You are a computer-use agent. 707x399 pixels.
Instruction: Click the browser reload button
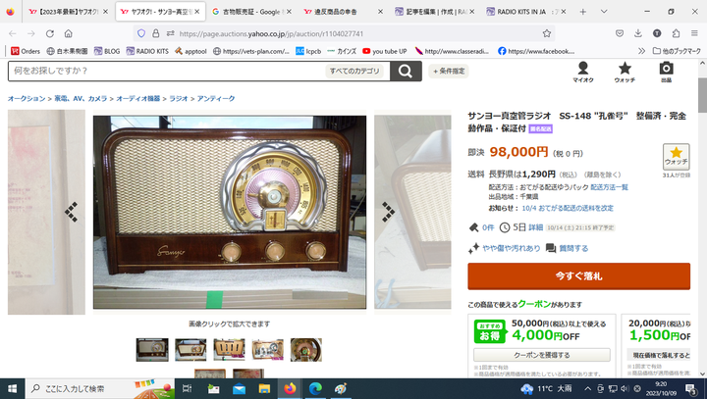tap(50, 33)
